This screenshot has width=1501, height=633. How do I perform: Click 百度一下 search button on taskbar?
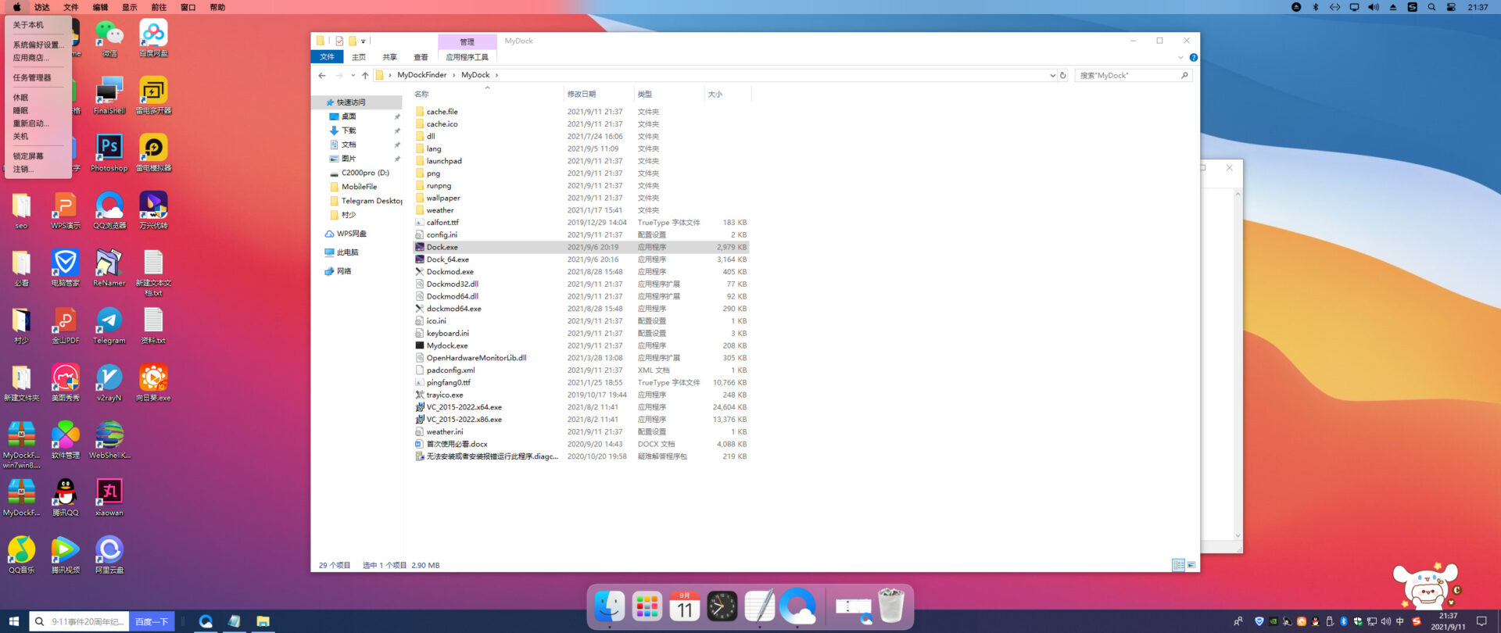152,621
